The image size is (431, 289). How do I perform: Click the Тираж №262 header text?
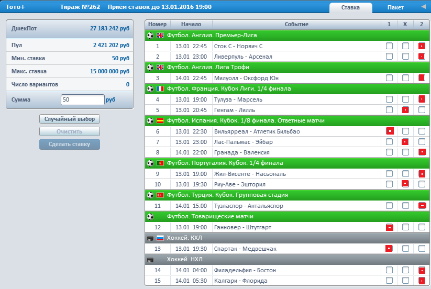point(80,7)
